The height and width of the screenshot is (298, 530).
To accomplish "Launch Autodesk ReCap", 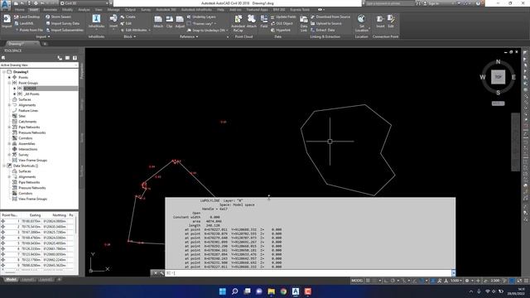I will click(238, 23).
